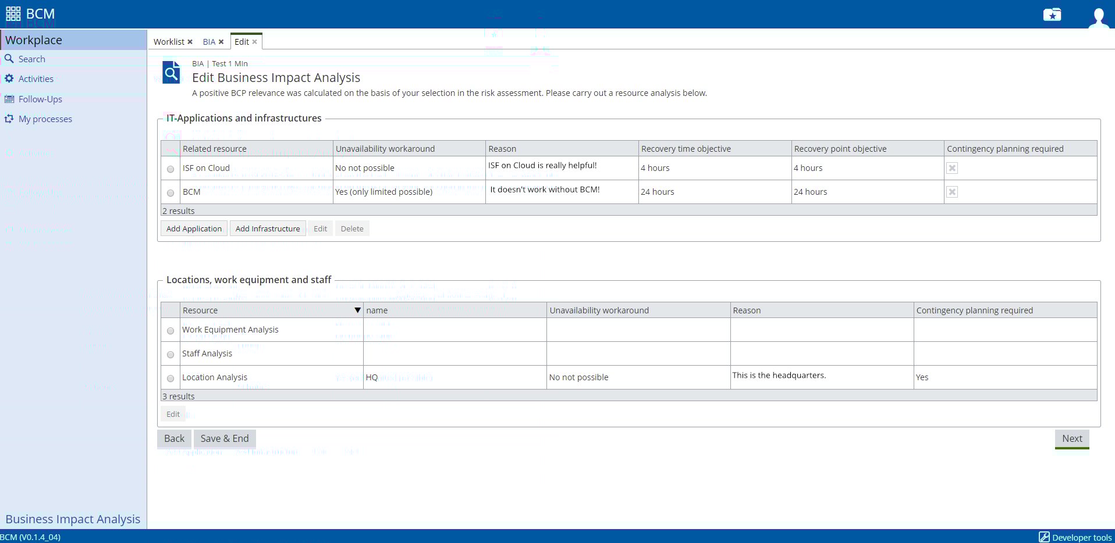The image size is (1115, 543).
Task: Click the Search magnifier icon in sidebar
Action: coord(9,59)
